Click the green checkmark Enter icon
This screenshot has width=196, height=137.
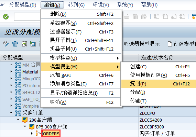coord(6,17)
